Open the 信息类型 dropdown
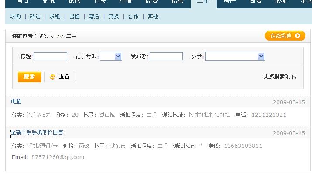The height and width of the screenshot is (176, 312). pyautogui.click(x=111, y=56)
